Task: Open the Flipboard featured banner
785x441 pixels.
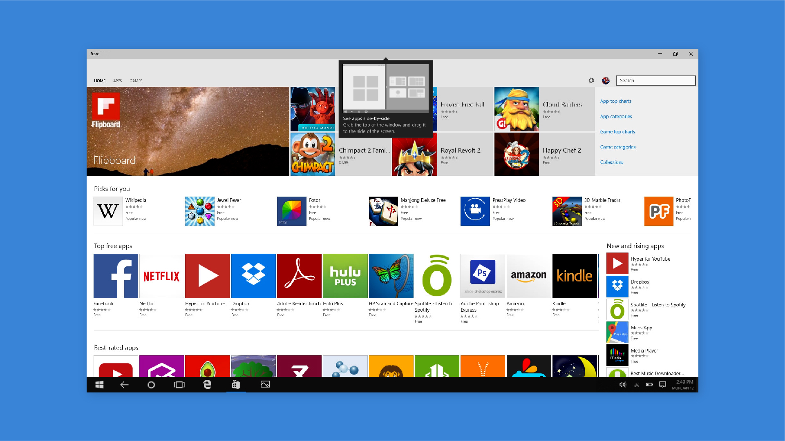Action: point(188,131)
